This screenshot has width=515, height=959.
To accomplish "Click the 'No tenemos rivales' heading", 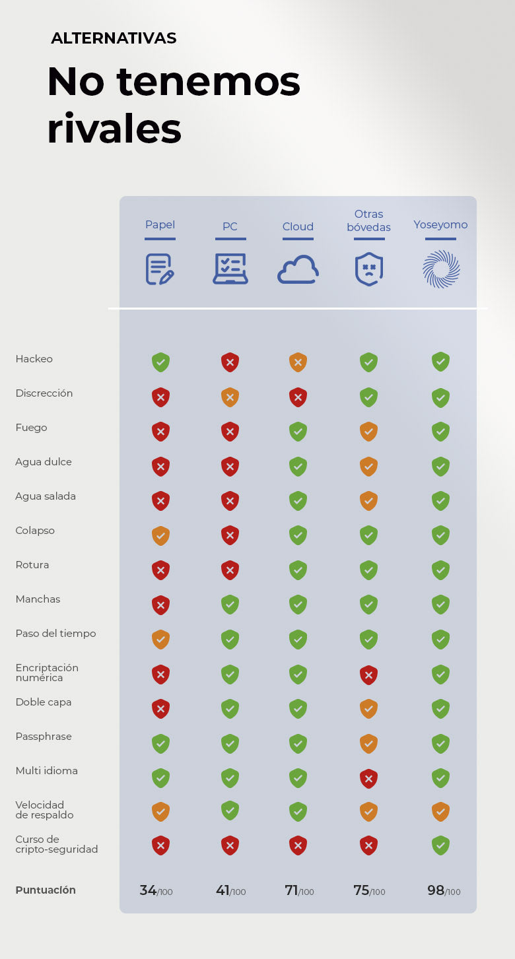I will tap(174, 105).
